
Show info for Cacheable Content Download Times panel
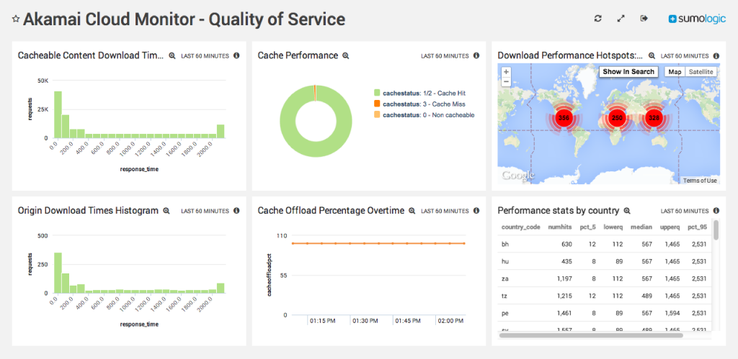coord(236,55)
